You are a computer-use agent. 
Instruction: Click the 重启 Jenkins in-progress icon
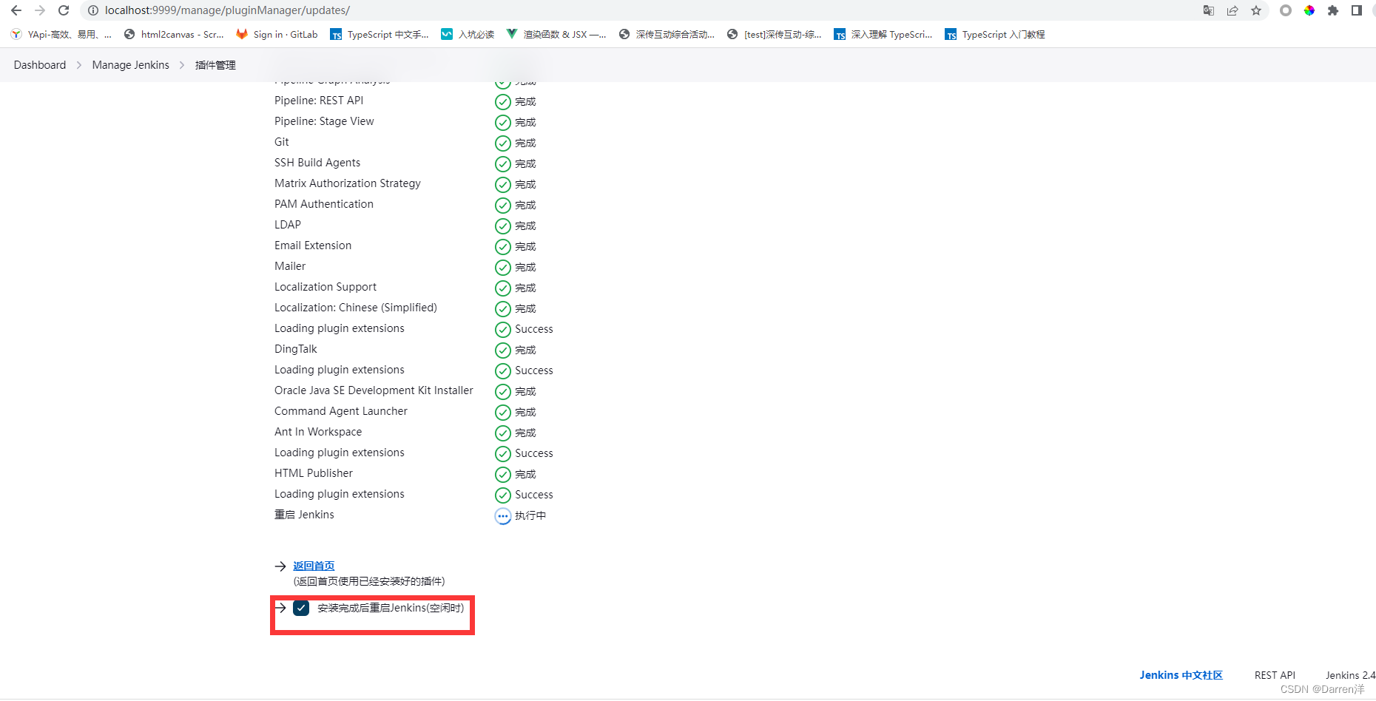[x=503, y=515]
